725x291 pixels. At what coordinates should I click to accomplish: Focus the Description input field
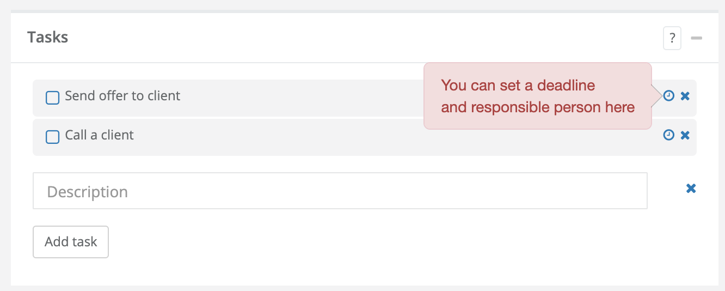(x=340, y=191)
